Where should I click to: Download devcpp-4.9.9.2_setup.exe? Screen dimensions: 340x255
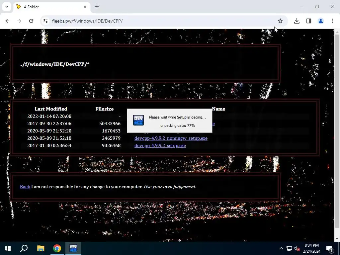coord(160,145)
